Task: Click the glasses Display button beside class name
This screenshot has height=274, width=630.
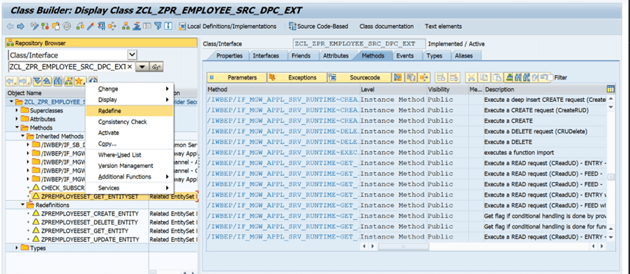Action: pyautogui.click(x=156, y=67)
